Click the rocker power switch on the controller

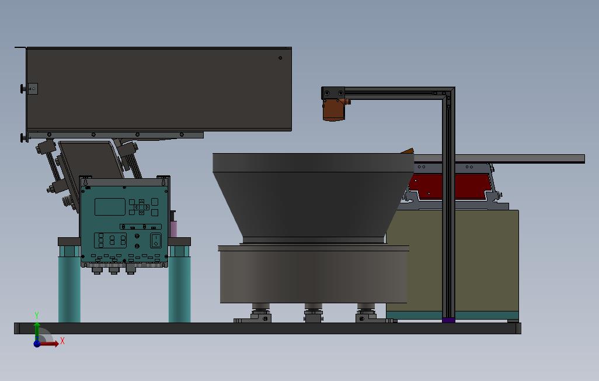pos(155,241)
